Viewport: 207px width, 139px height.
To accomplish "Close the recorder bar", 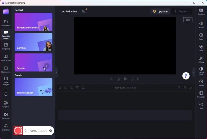I will point(51,131).
